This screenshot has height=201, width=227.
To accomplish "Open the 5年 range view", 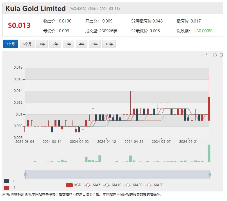I will pyautogui.click(x=95, y=44).
